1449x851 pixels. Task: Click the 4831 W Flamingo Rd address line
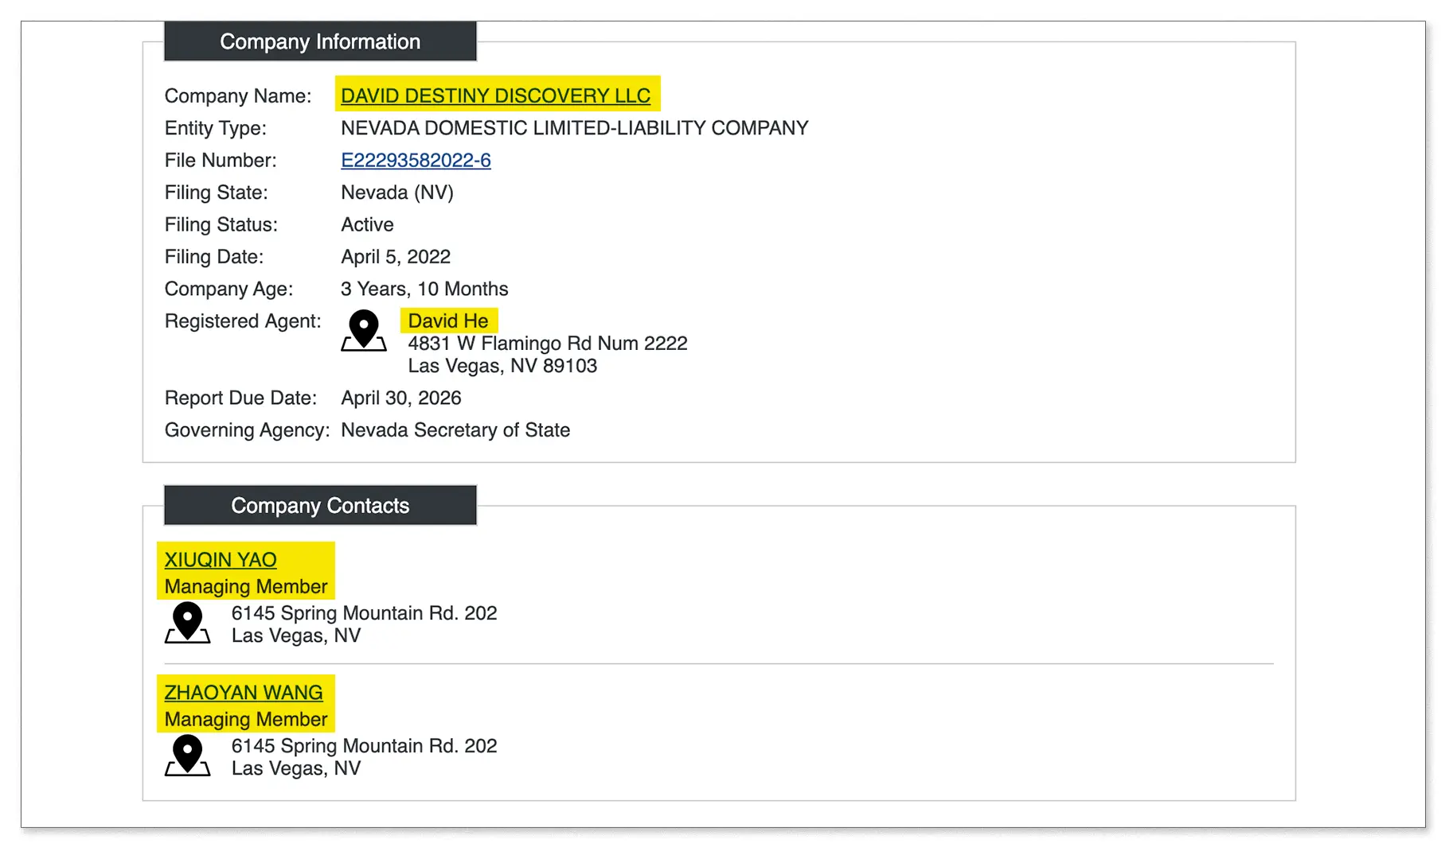coord(548,343)
